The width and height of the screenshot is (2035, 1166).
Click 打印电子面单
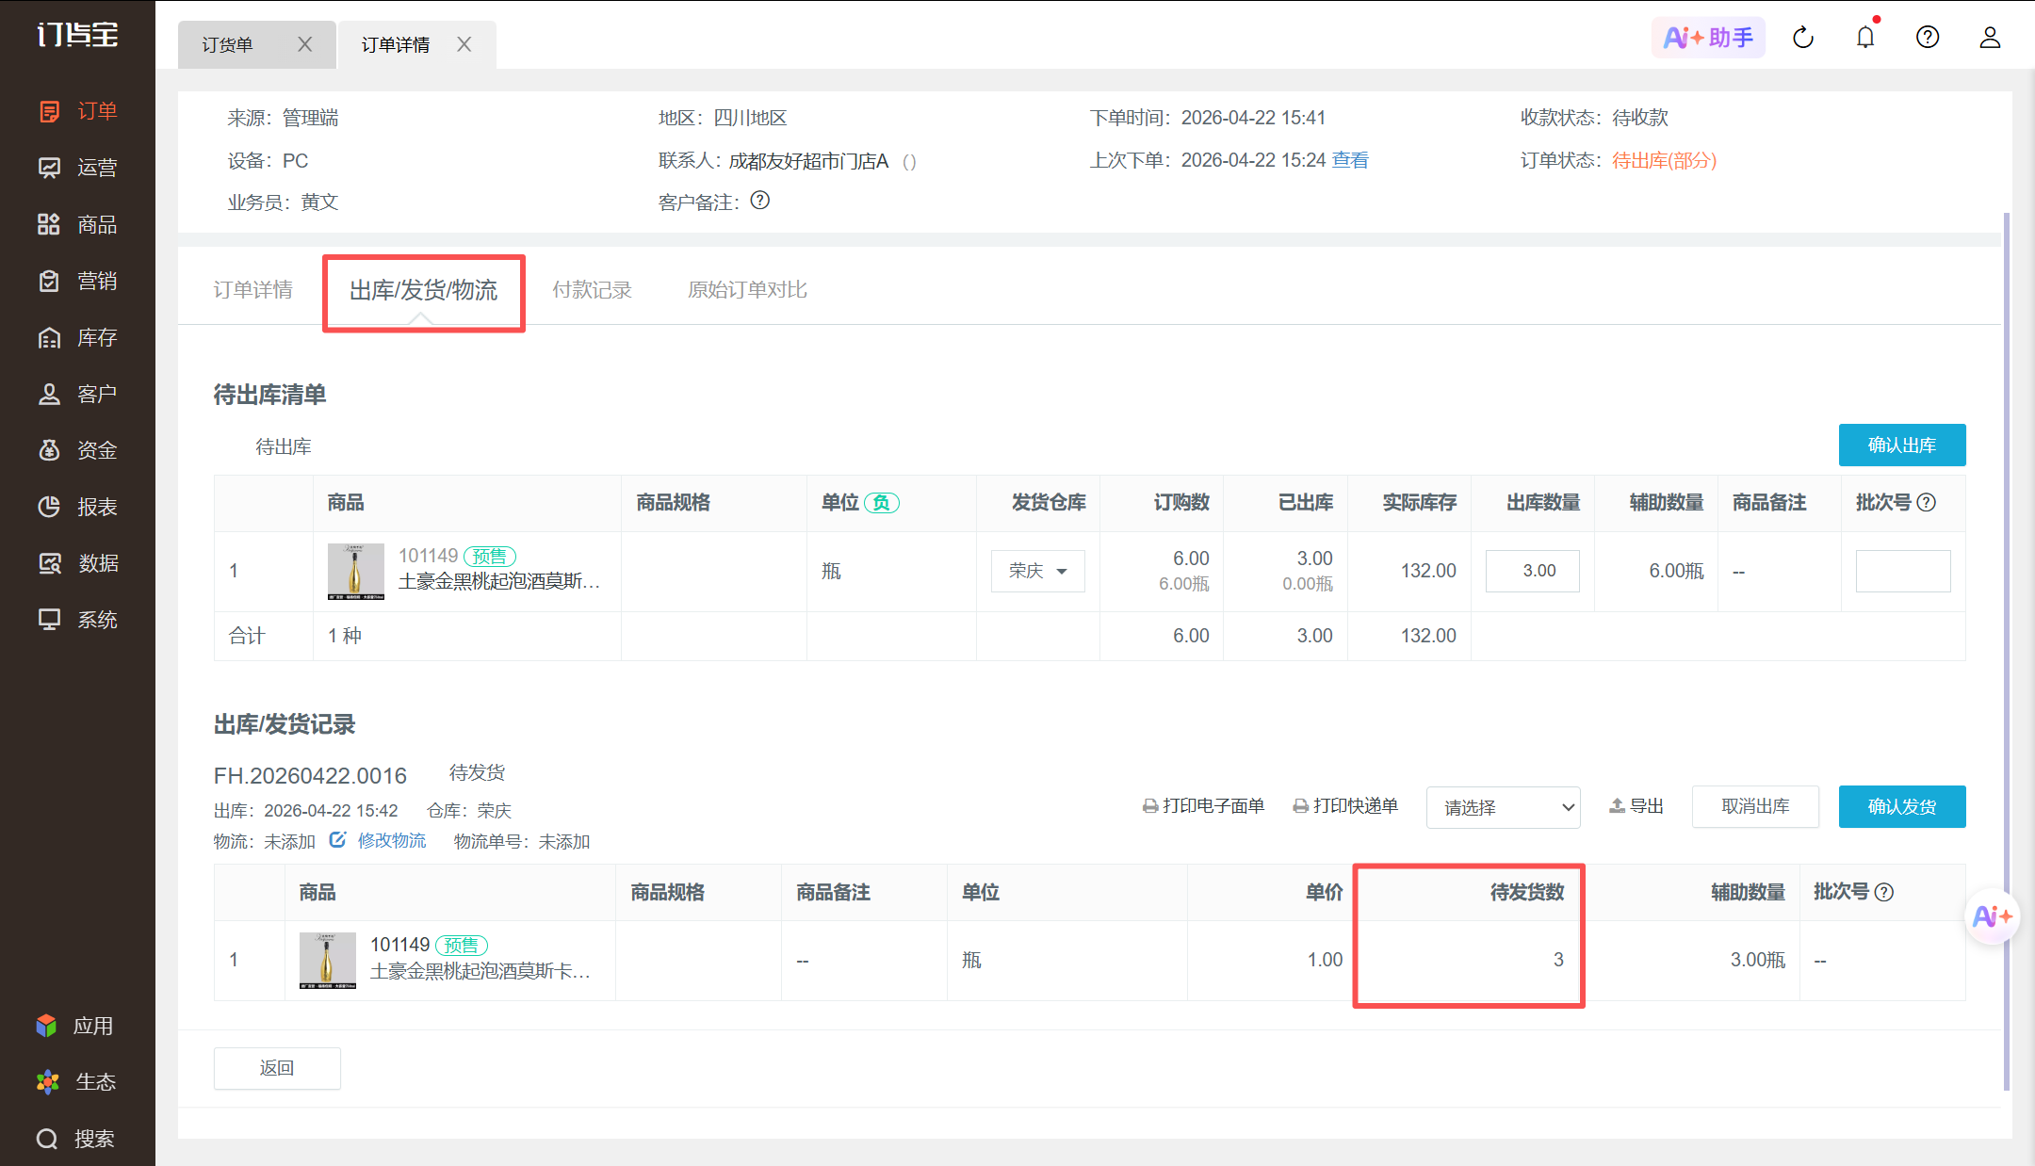(1204, 805)
